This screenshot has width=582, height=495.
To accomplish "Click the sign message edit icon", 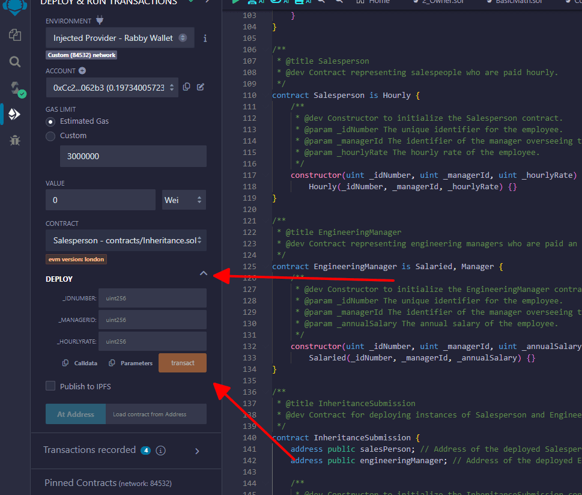I will [x=201, y=87].
